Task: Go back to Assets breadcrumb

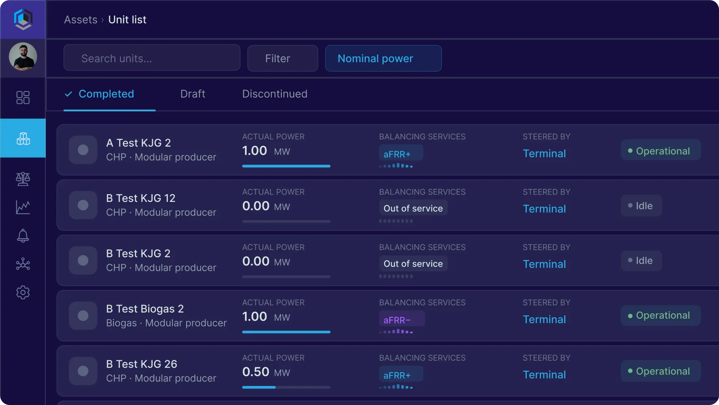Action: [x=81, y=19]
